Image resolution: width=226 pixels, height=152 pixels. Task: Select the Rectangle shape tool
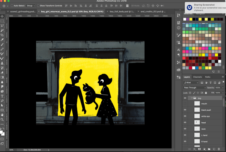coord(2,110)
